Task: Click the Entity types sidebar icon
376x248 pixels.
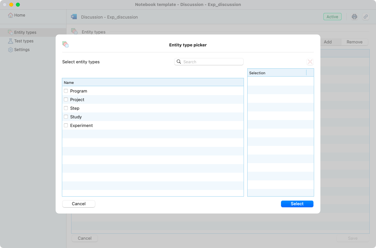Action: point(10,32)
